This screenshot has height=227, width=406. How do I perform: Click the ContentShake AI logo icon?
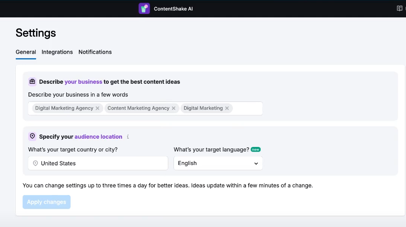144,9
